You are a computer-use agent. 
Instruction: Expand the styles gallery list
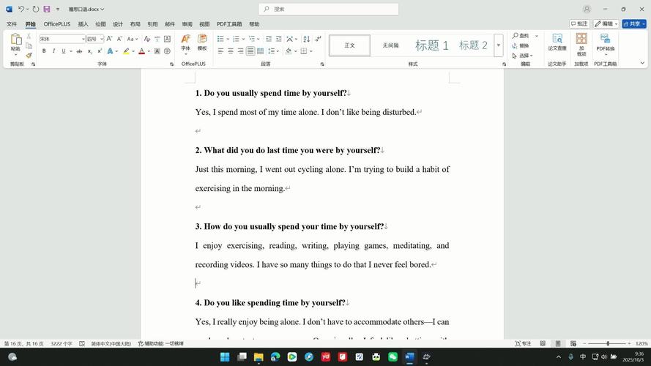point(499,45)
